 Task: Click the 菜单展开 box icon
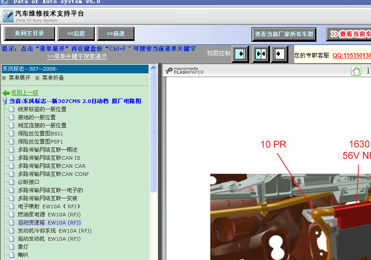tap(4, 78)
